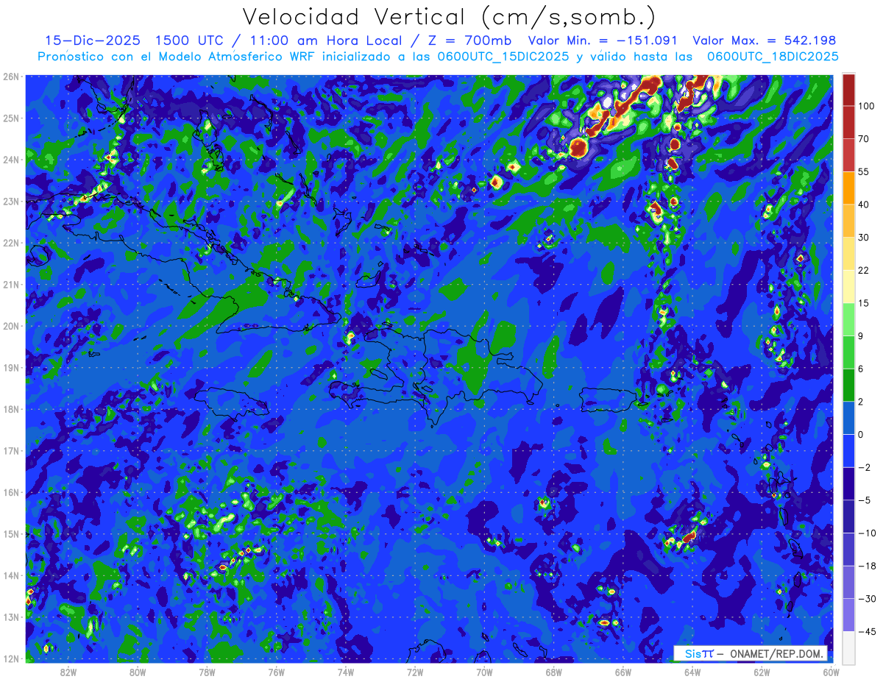Click the longitude label "68W"
This screenshot has height=682, width=883.
click(x=554, y=672)
